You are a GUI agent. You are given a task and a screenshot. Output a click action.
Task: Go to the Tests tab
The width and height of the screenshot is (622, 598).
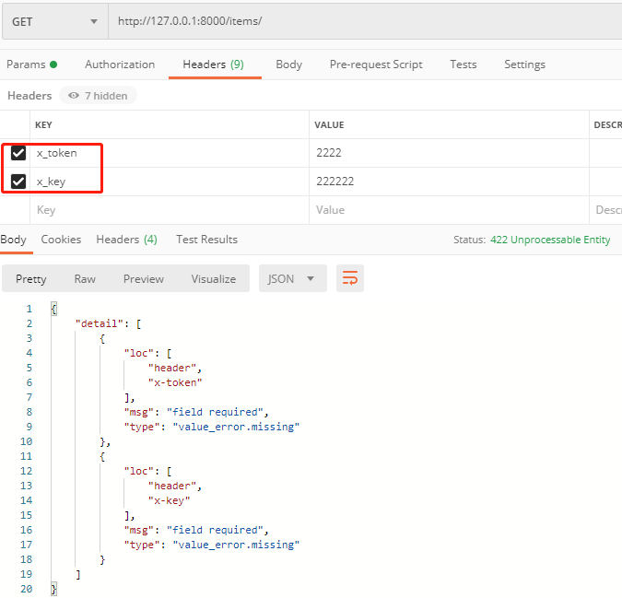pyautogui.click(x=463, y=64)
